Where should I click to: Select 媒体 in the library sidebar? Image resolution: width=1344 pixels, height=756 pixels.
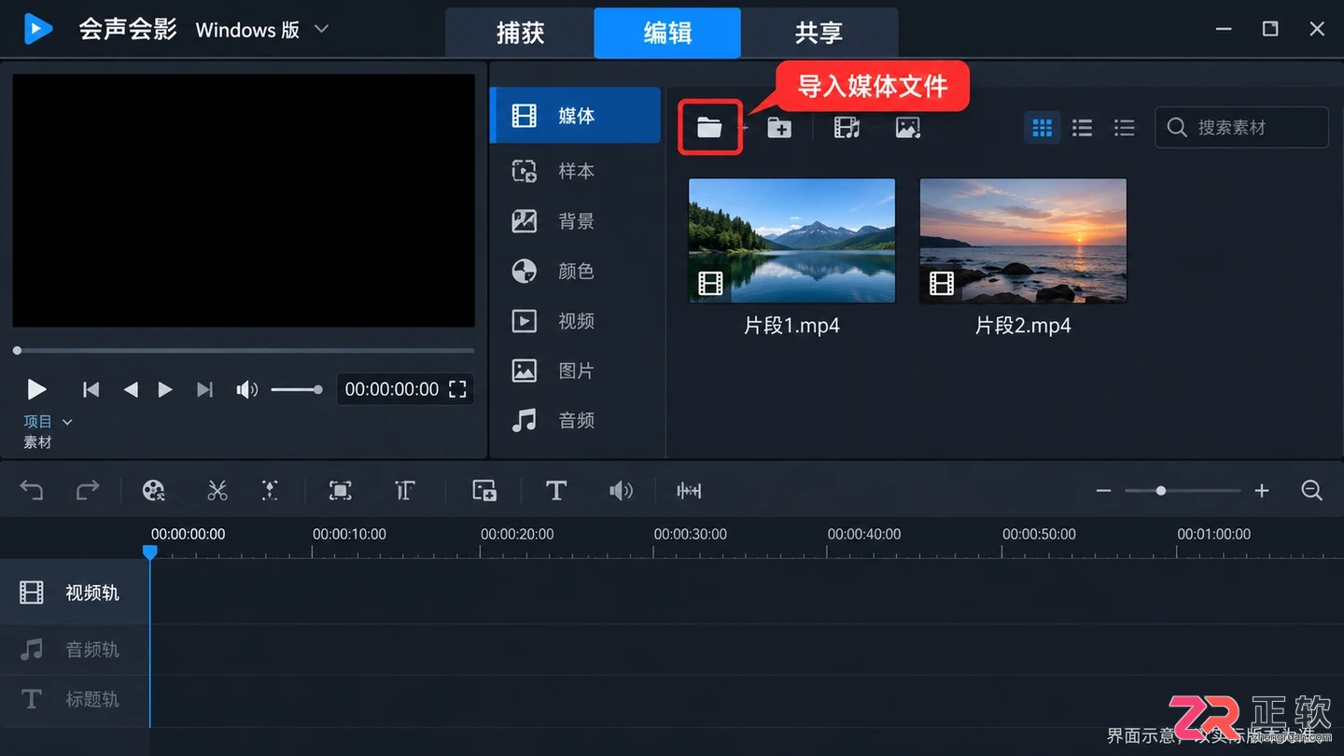(576, 116)
